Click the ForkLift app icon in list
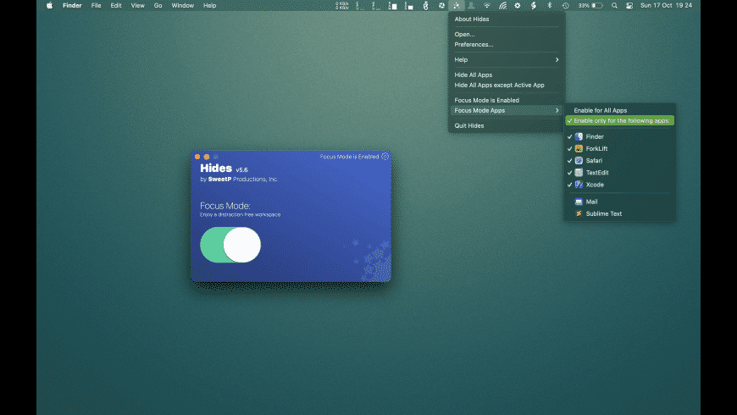This screenshot has height=415, width=737. (579, 148)
